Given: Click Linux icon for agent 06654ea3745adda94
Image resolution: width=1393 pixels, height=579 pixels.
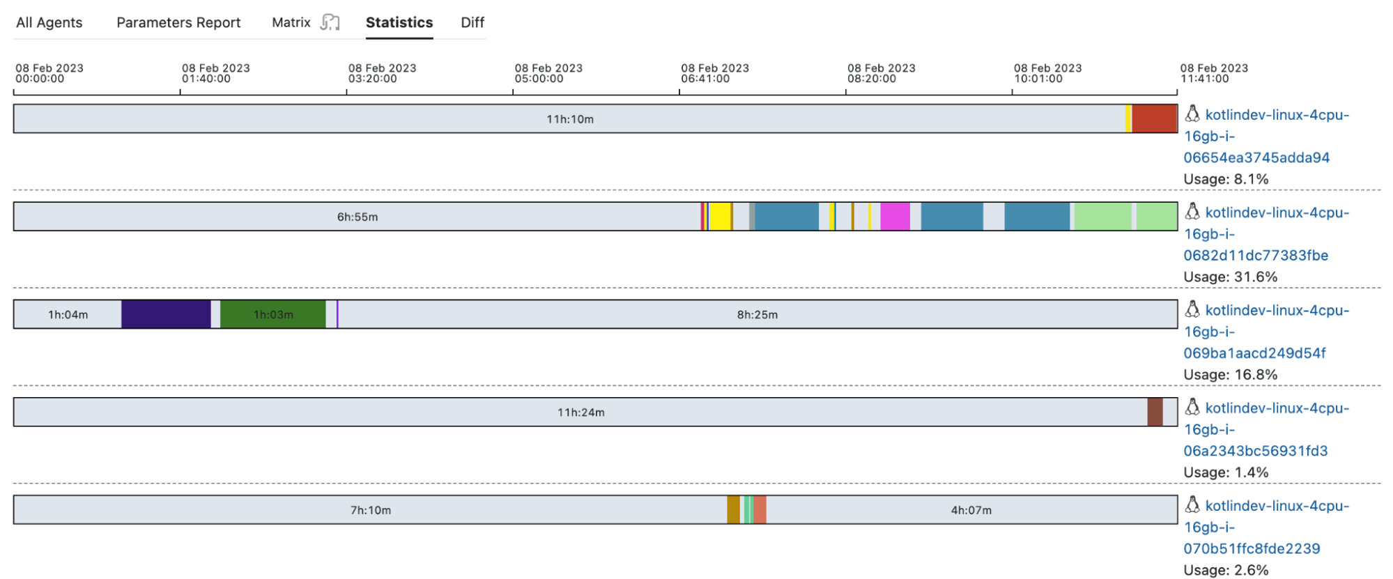Looking at the screenshot, I should click(x=1192, y=114).
